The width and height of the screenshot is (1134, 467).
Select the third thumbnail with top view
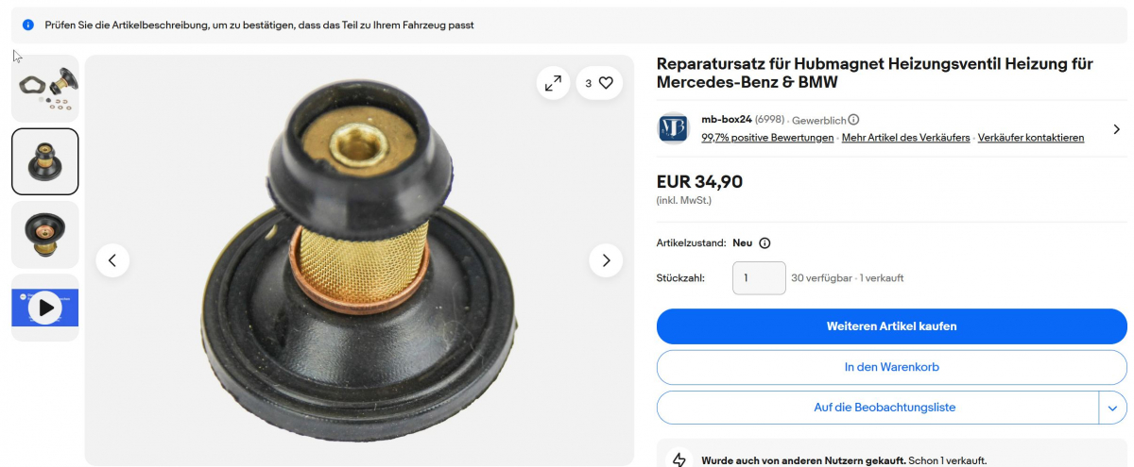tap(44, 235)
